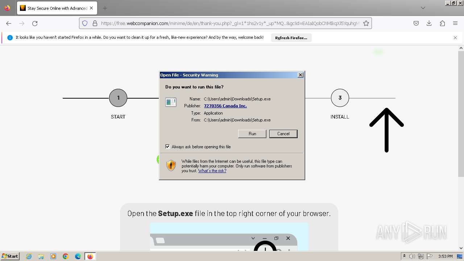Show hidden system tray icons

point(404,256)
